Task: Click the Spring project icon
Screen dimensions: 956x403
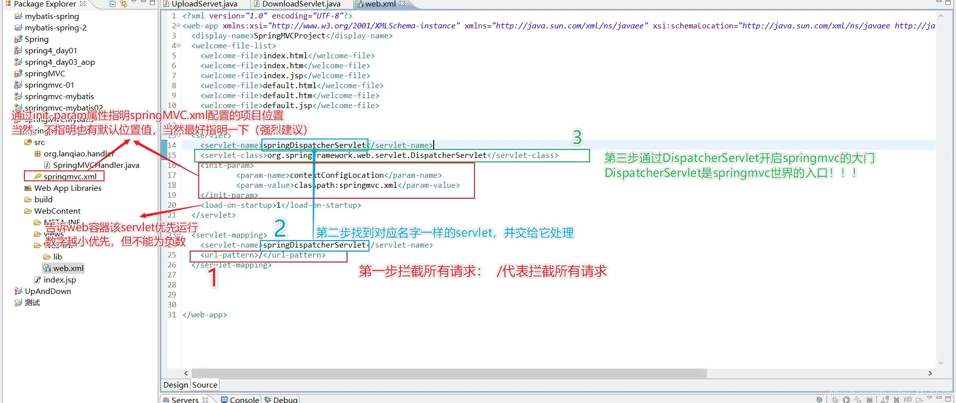Action: point(18,39)
